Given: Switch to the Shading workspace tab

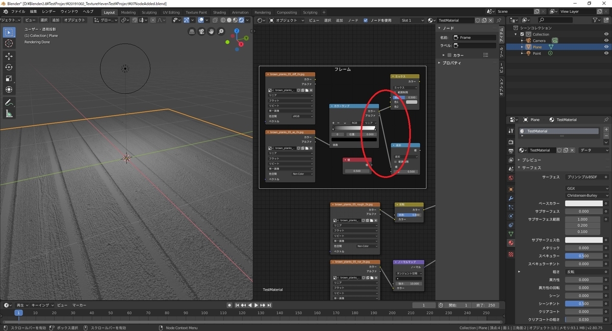Looking at the screenshot, I should tap(219, 12).
